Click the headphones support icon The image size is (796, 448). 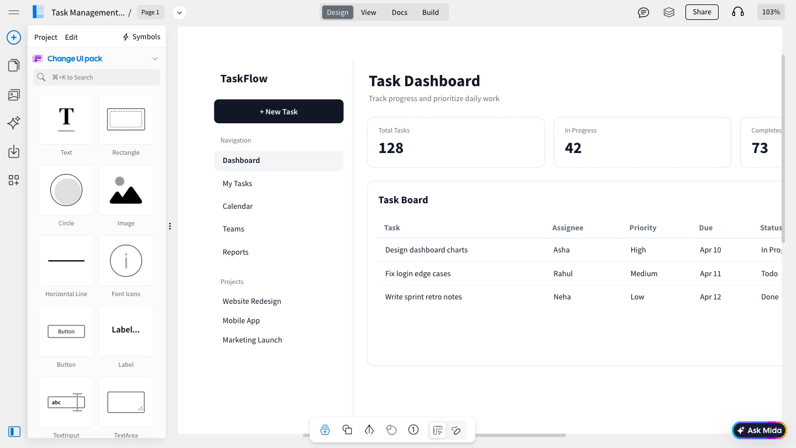click(x=738, y=12)
